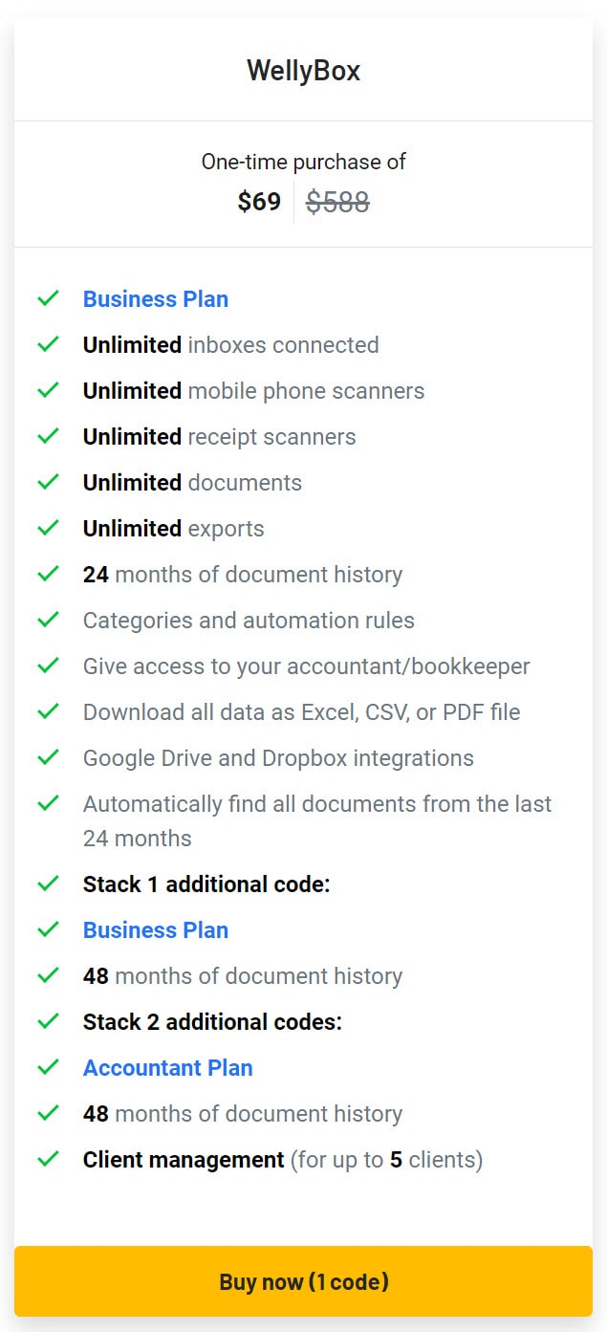Click checkmark beside Unlimited inboxes connected
Image resolution: width=607 pixels, height=1332 pixels.
click(x=48, y=345)
